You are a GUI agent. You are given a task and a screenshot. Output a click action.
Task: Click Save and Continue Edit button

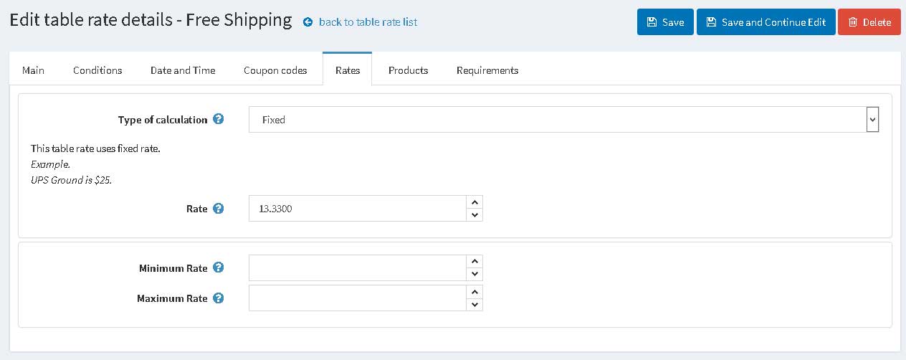pyautogui.click(x=766, y=22)
